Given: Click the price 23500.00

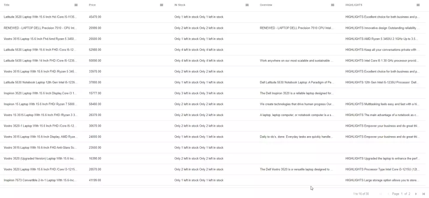Looking at the screenshot, I should click(x=95, y=148).
